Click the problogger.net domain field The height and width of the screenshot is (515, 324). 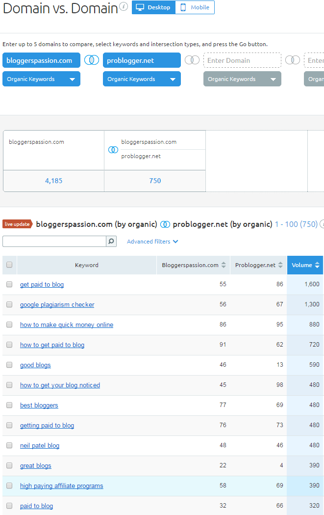pyautogui.click(x=142, y=60)
